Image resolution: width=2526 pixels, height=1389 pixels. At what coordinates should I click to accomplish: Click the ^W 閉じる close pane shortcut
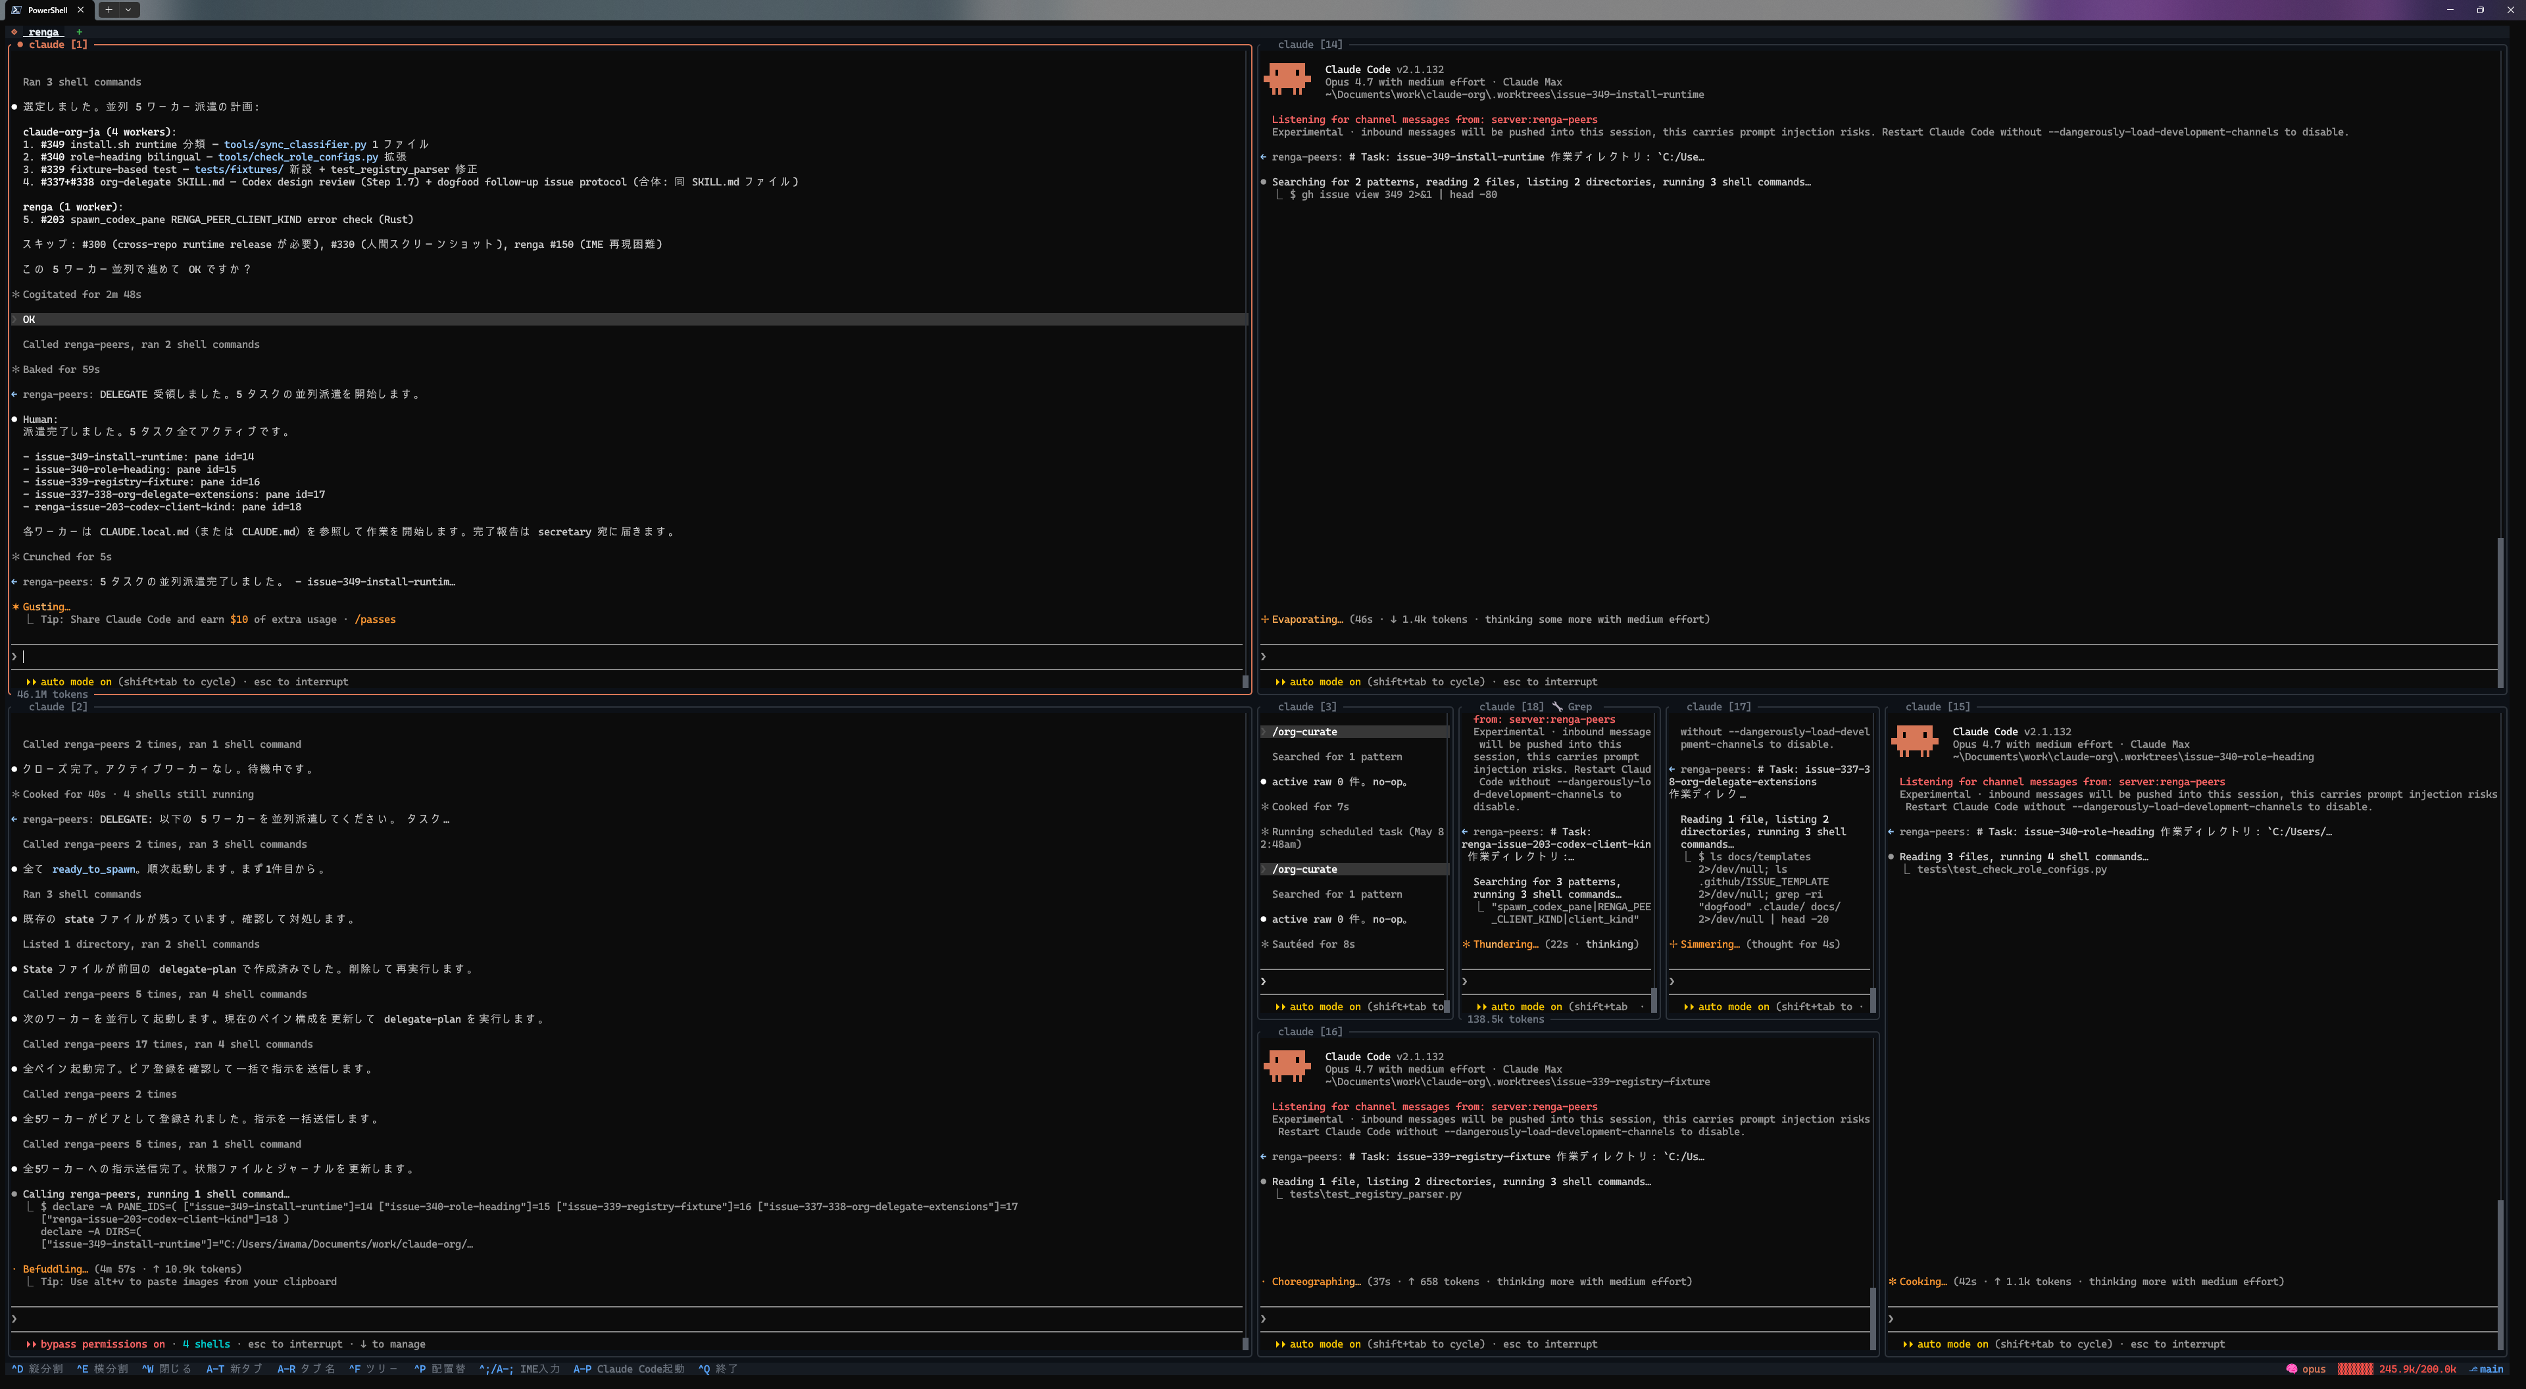coord(166,1369)
